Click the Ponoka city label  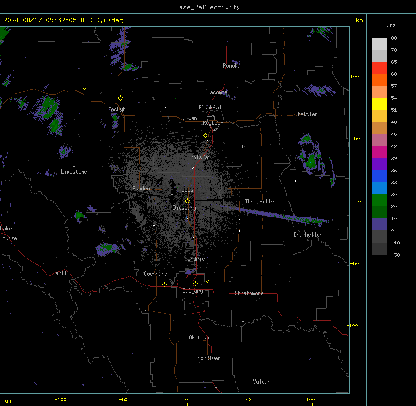click(232, 66)
